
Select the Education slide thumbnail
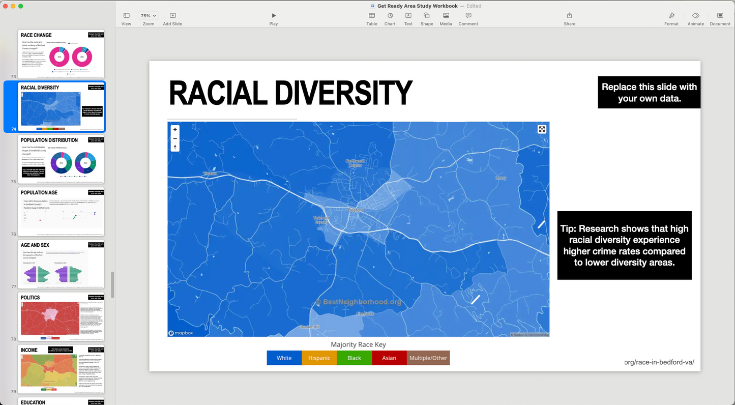coord(62,401)
